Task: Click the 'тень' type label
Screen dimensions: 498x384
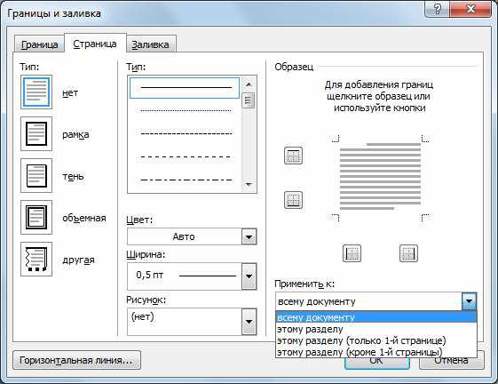Action: pos(73,176)
